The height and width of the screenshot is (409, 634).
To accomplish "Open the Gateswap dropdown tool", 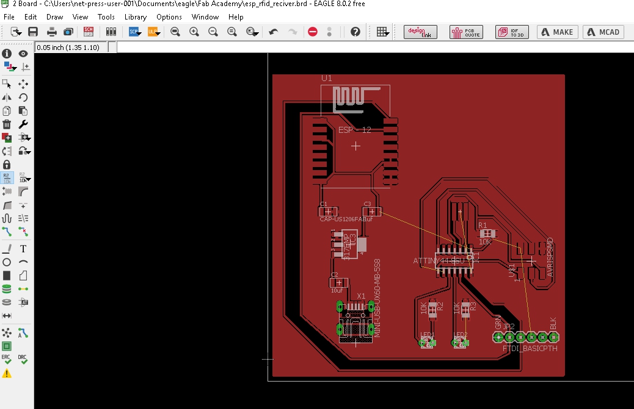I will click(x=24, y=151).
